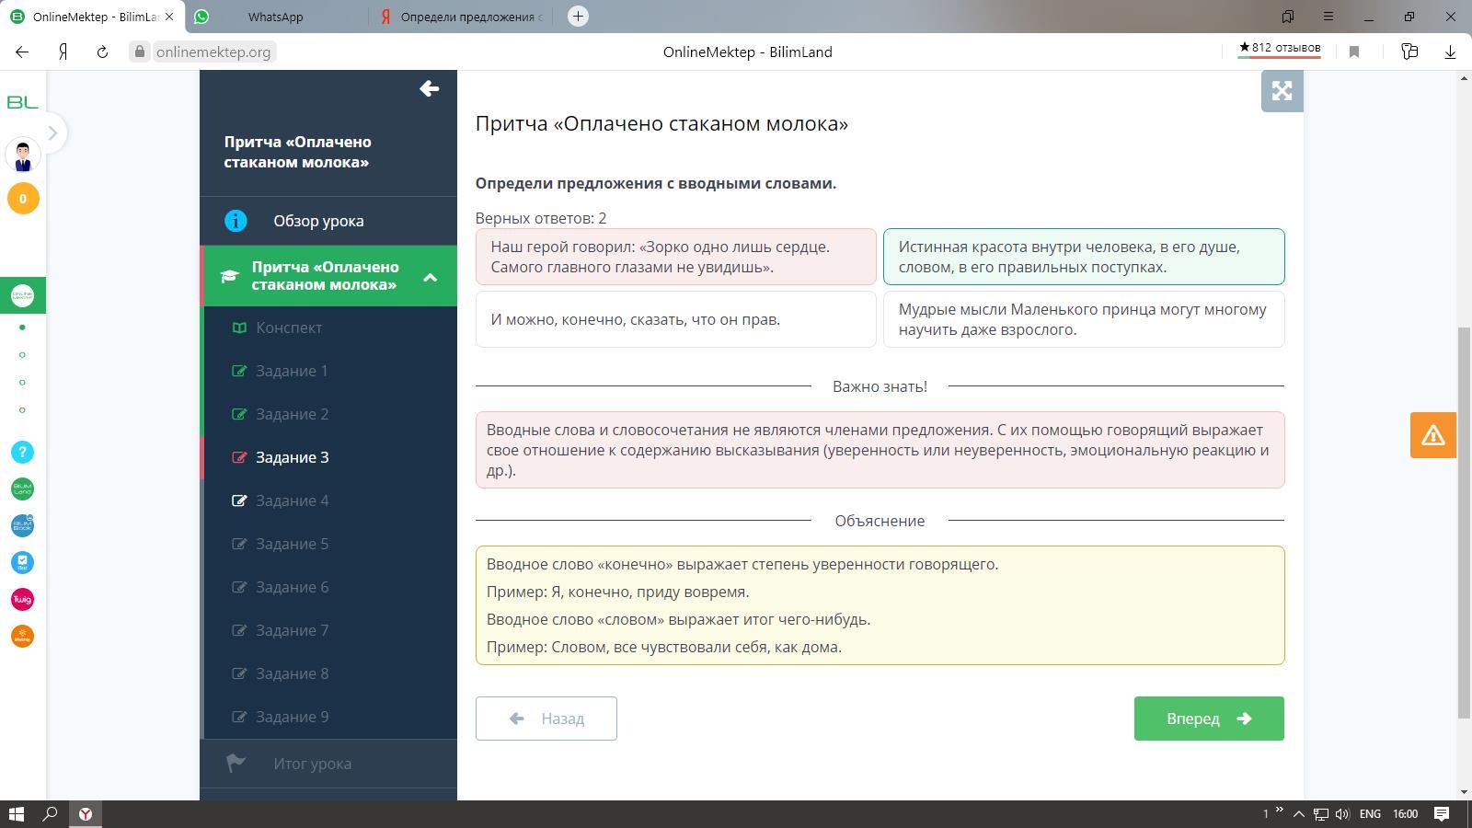Select answer 'Мудрые мысли Маленького принца…'
The image size is (1472, 828).
click(1084, 319)
